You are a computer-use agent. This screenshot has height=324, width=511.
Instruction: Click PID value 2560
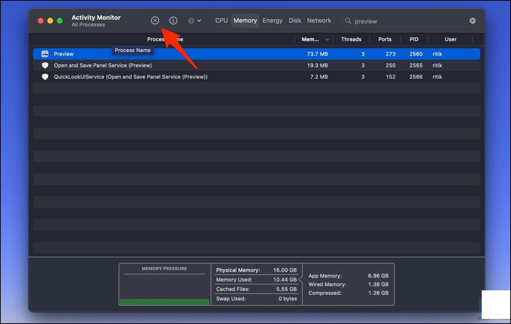pyautogui.click(x=416, y=54)
